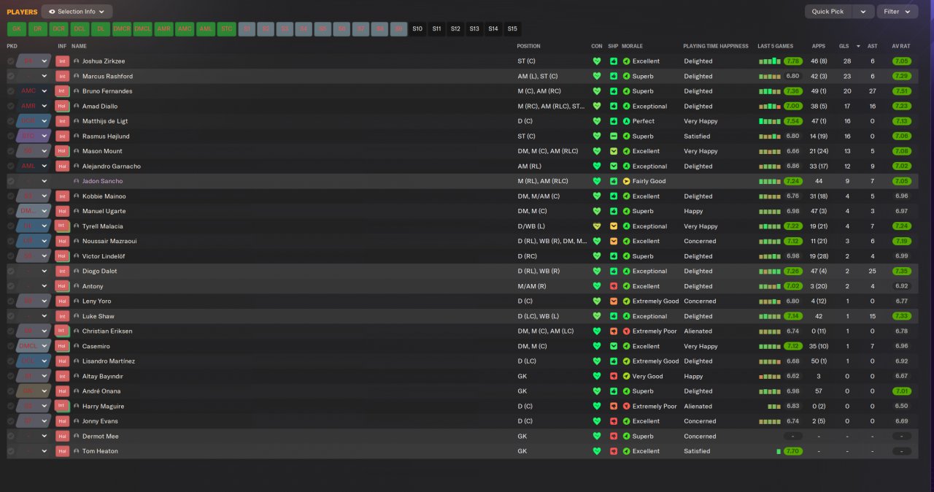Sort by the MORALE column header
The image size is (934, 492).
[x=632, y=46]
